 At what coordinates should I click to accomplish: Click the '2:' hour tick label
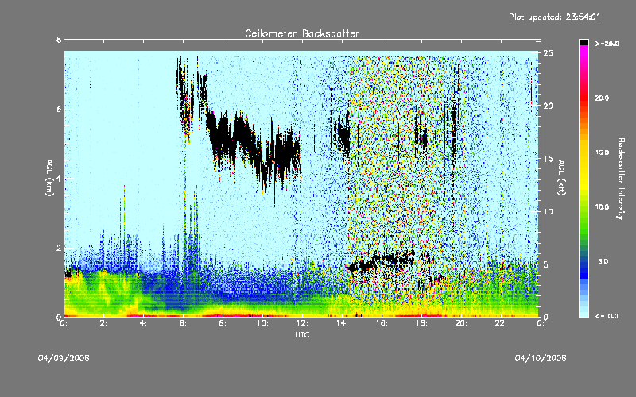(104, 323)
